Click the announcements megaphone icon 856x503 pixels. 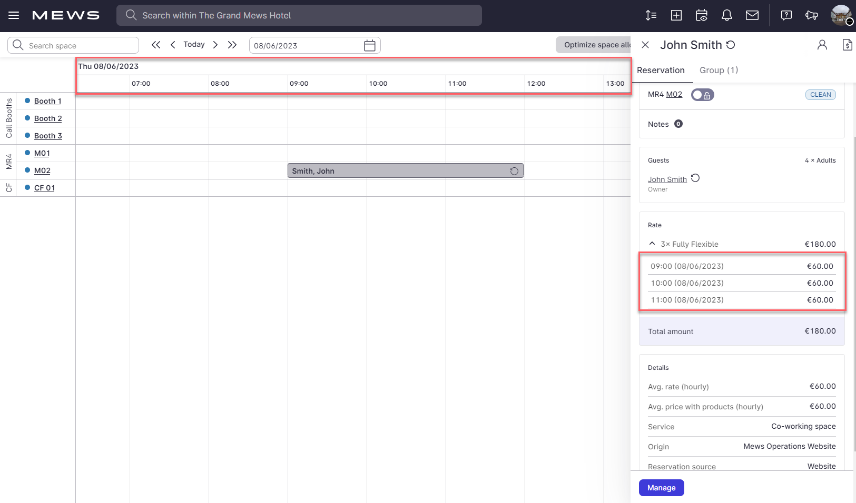pyautogui.click(x=811, y=15)
